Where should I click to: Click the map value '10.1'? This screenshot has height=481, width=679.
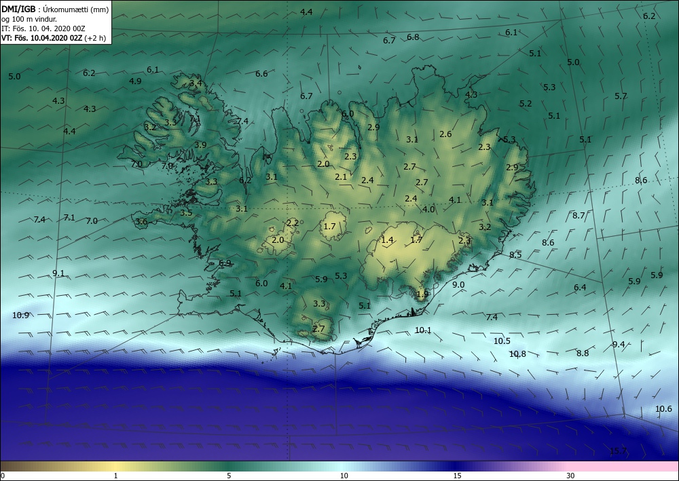tap(422, 330)
